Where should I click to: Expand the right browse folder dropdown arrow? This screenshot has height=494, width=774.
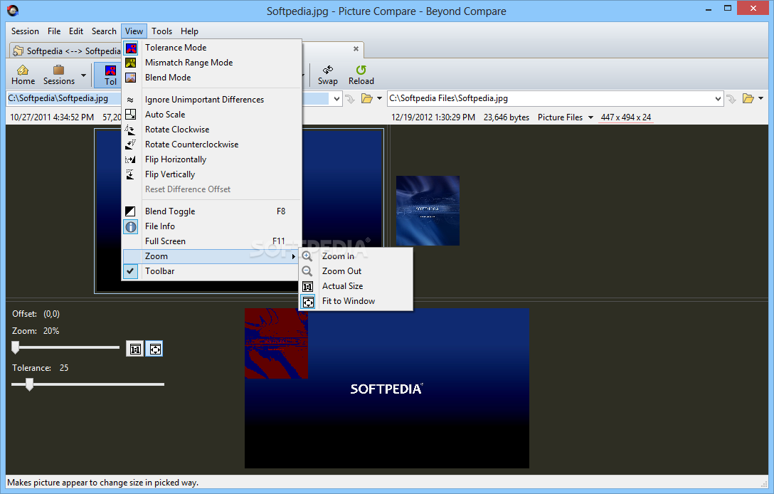tap(760, 98)
